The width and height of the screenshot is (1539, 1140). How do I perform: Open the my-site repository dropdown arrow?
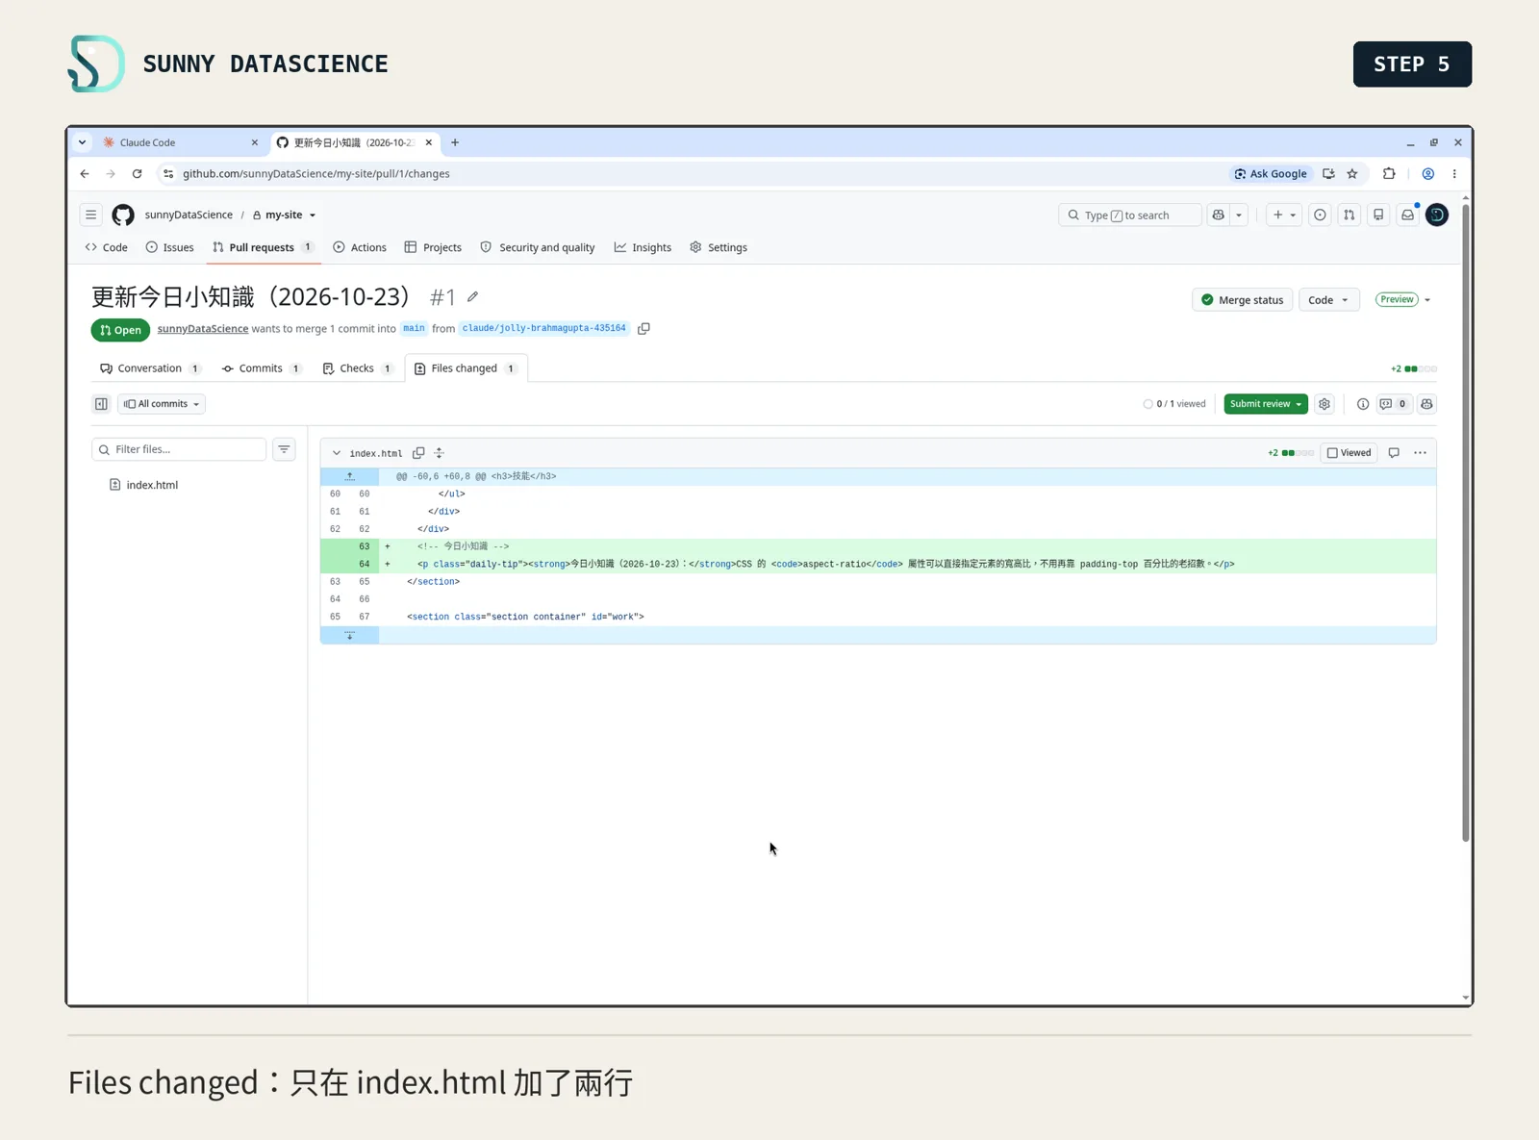313,215
